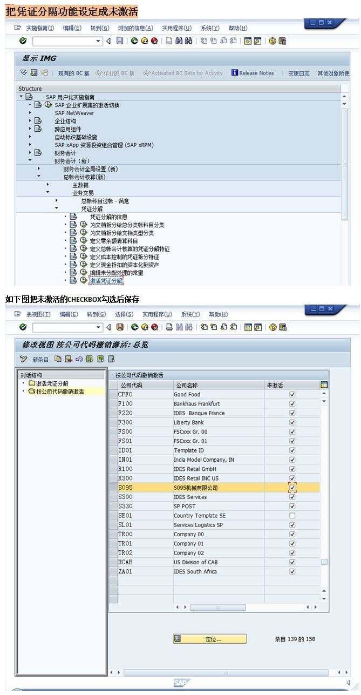Click the table's vertical scrollbar thumb near UCAB row
This screenshot has width=361, height=695.
coord(324,562)
